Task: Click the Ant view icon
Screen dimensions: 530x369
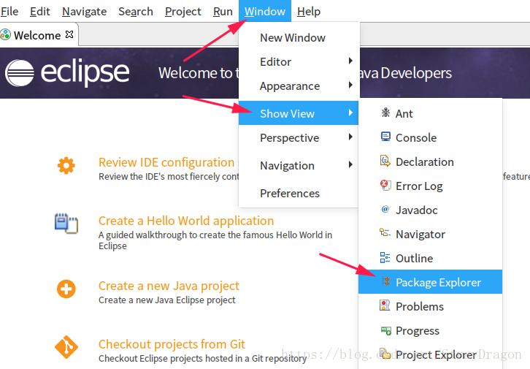Action: pos(385,113)
